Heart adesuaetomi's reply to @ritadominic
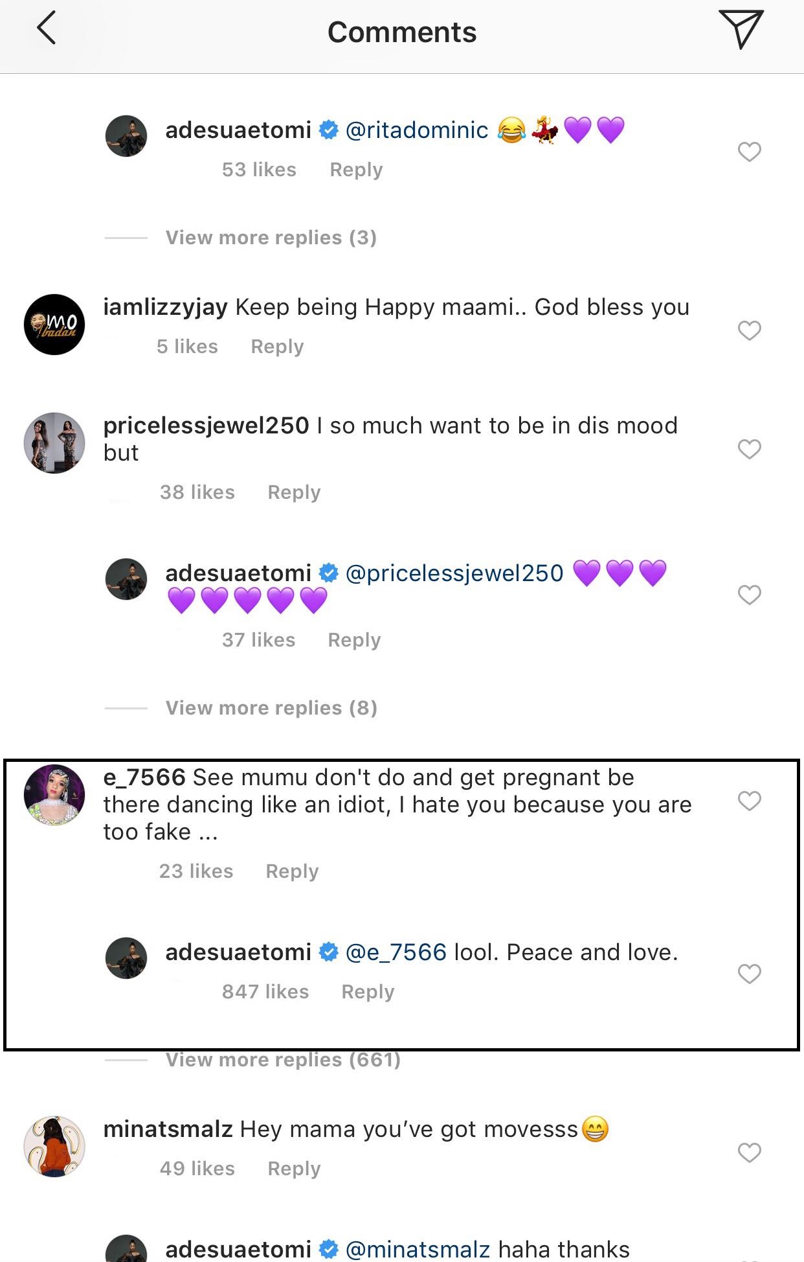The width and height of the screenshot is (804, 1262). click(749, 152)
